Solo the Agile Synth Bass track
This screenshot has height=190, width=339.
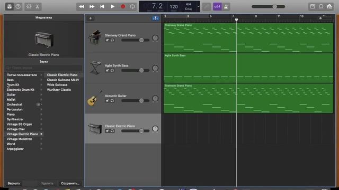tap(112, 70)
